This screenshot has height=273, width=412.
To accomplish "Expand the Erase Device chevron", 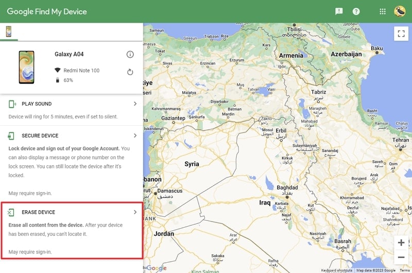I will (135, 212).
